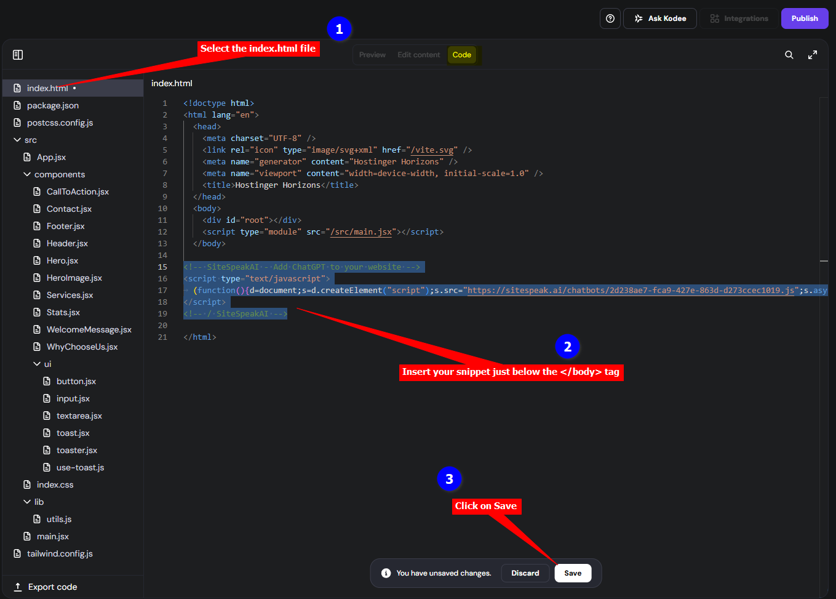
Task: Click the Export code upload icon
Action: pos(18,587)
